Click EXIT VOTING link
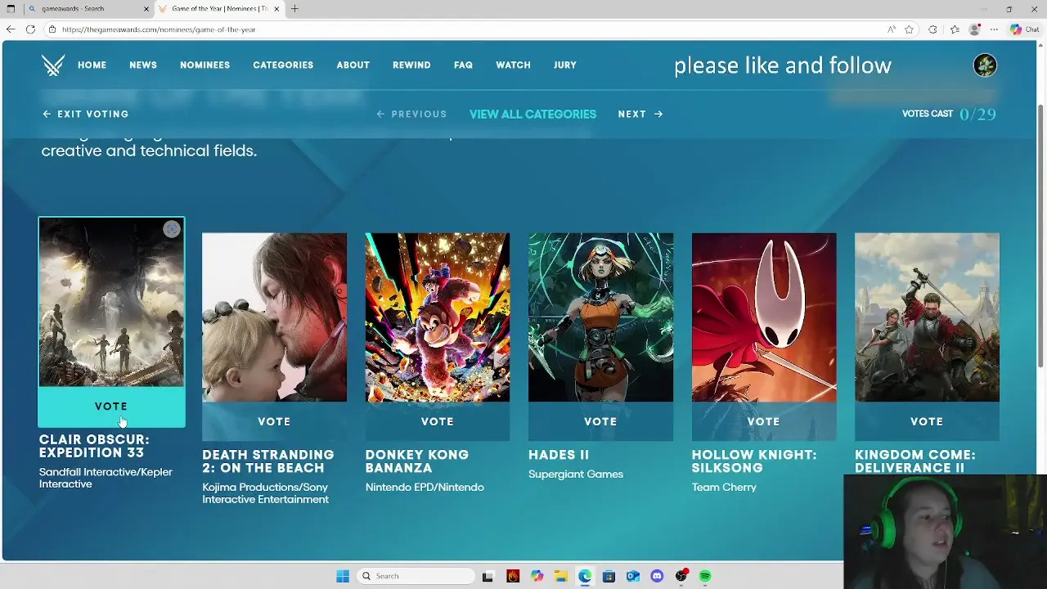 86,115
